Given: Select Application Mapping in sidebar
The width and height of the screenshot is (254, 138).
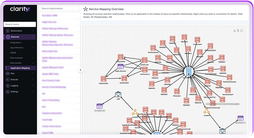Looking at the screenshot, I should coord(21,68).
